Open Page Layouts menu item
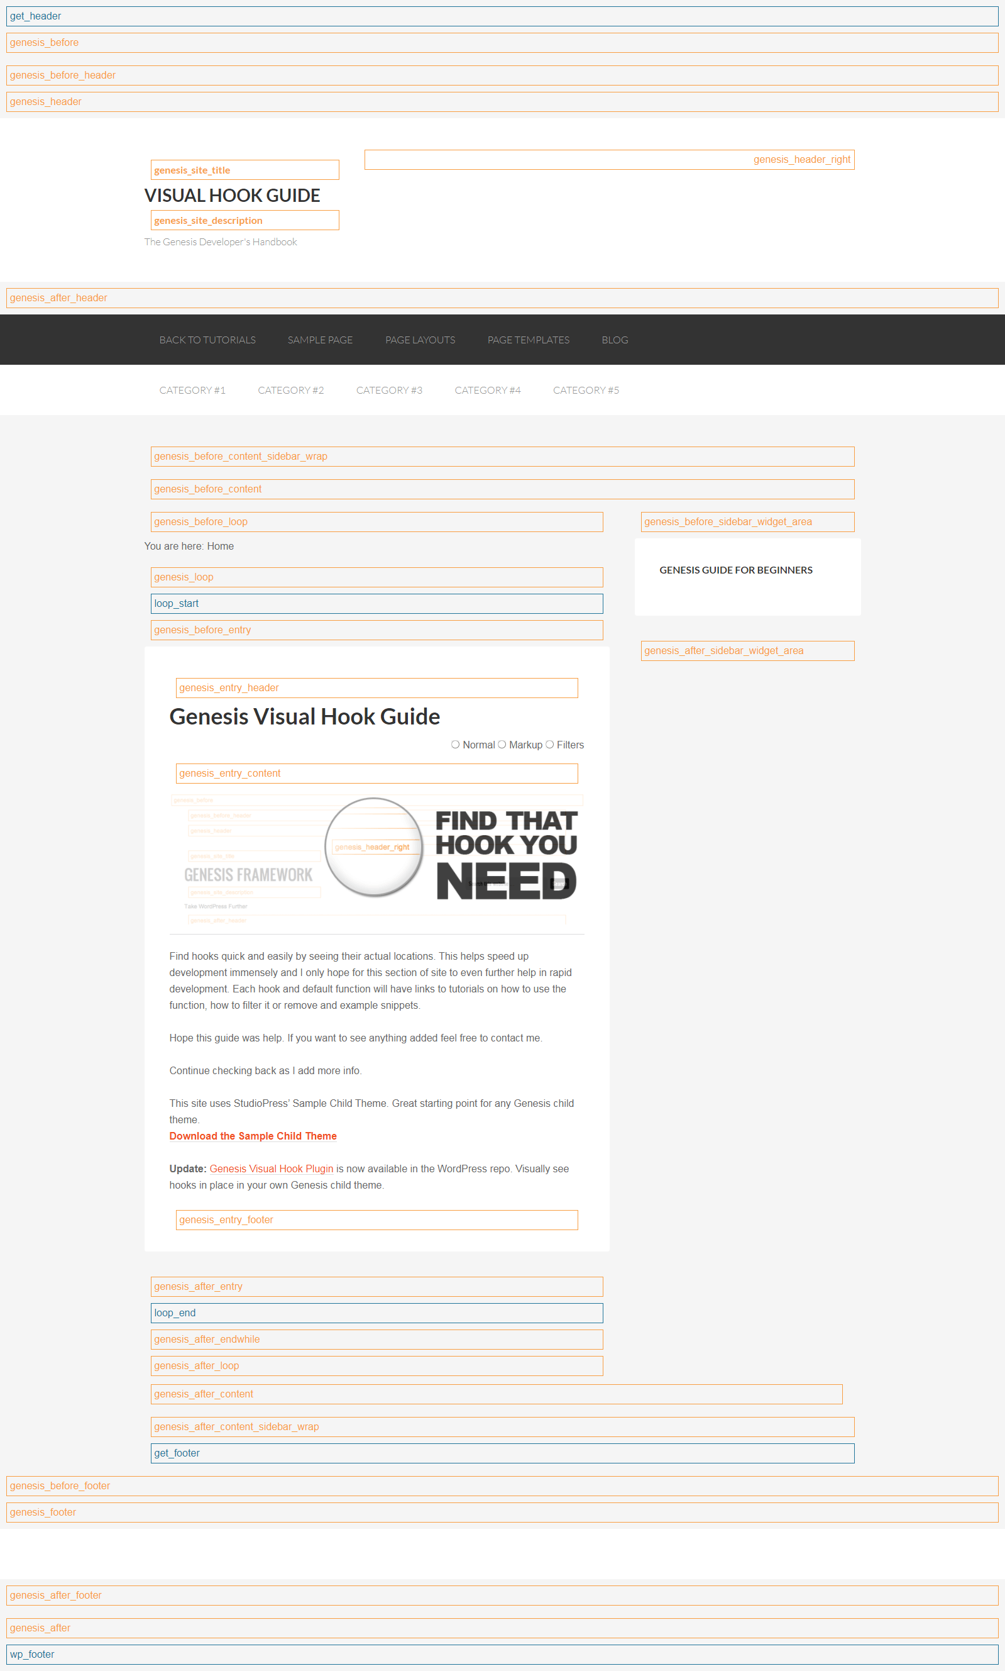 click(x=420, y=340)
